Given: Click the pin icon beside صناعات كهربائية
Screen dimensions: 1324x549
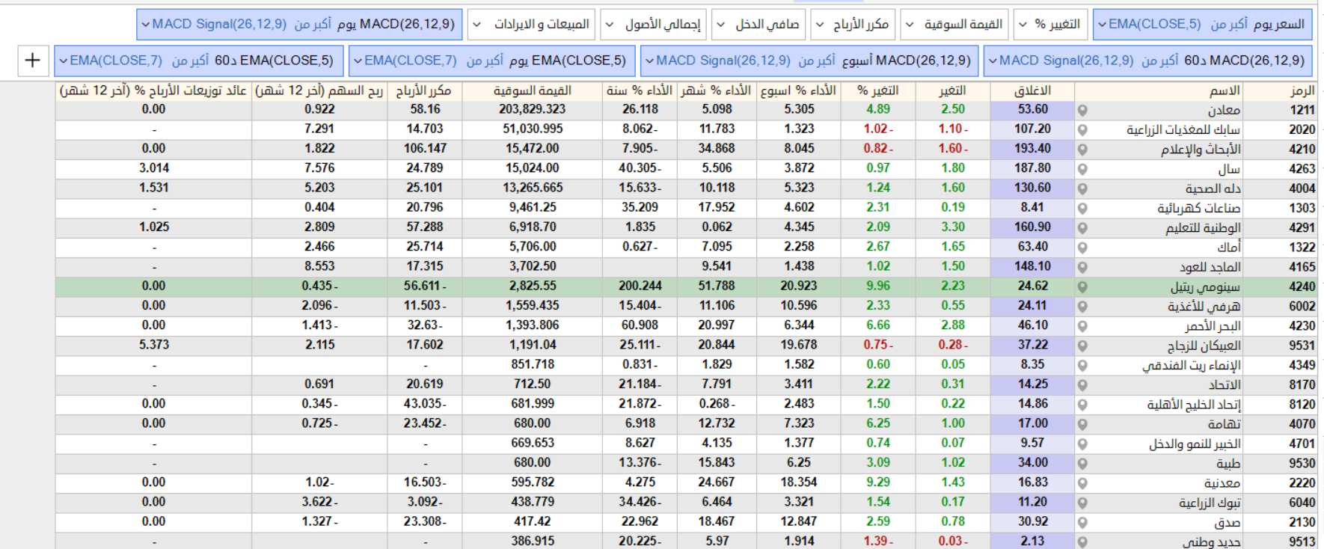Looking at the screenshot, I should [1082, 208].
